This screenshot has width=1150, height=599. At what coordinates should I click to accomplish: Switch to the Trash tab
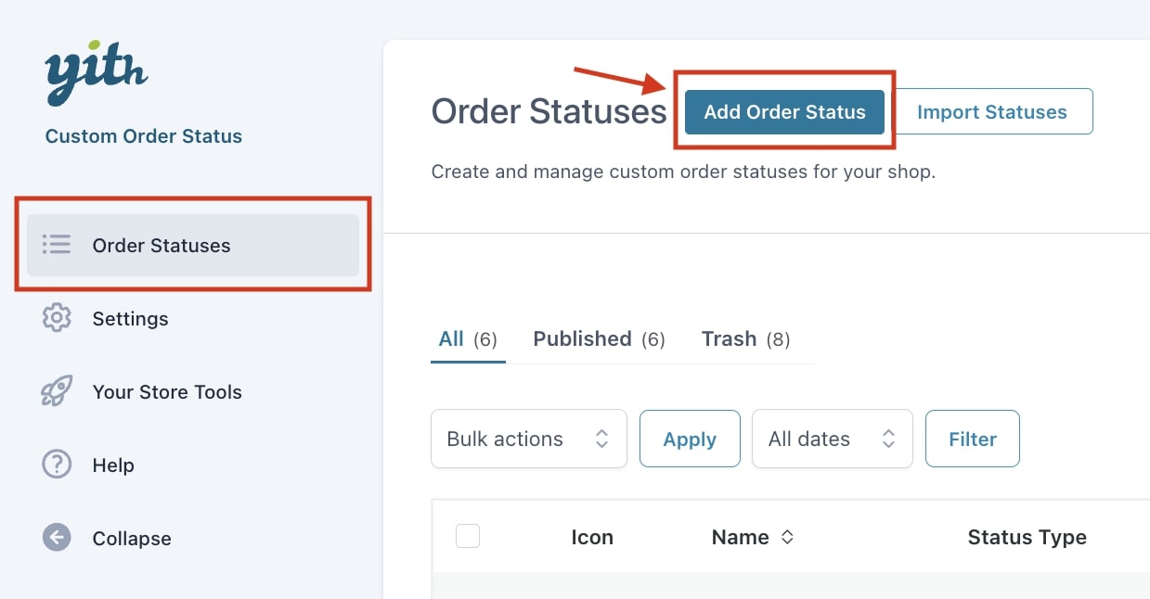[x=745, y=339]
